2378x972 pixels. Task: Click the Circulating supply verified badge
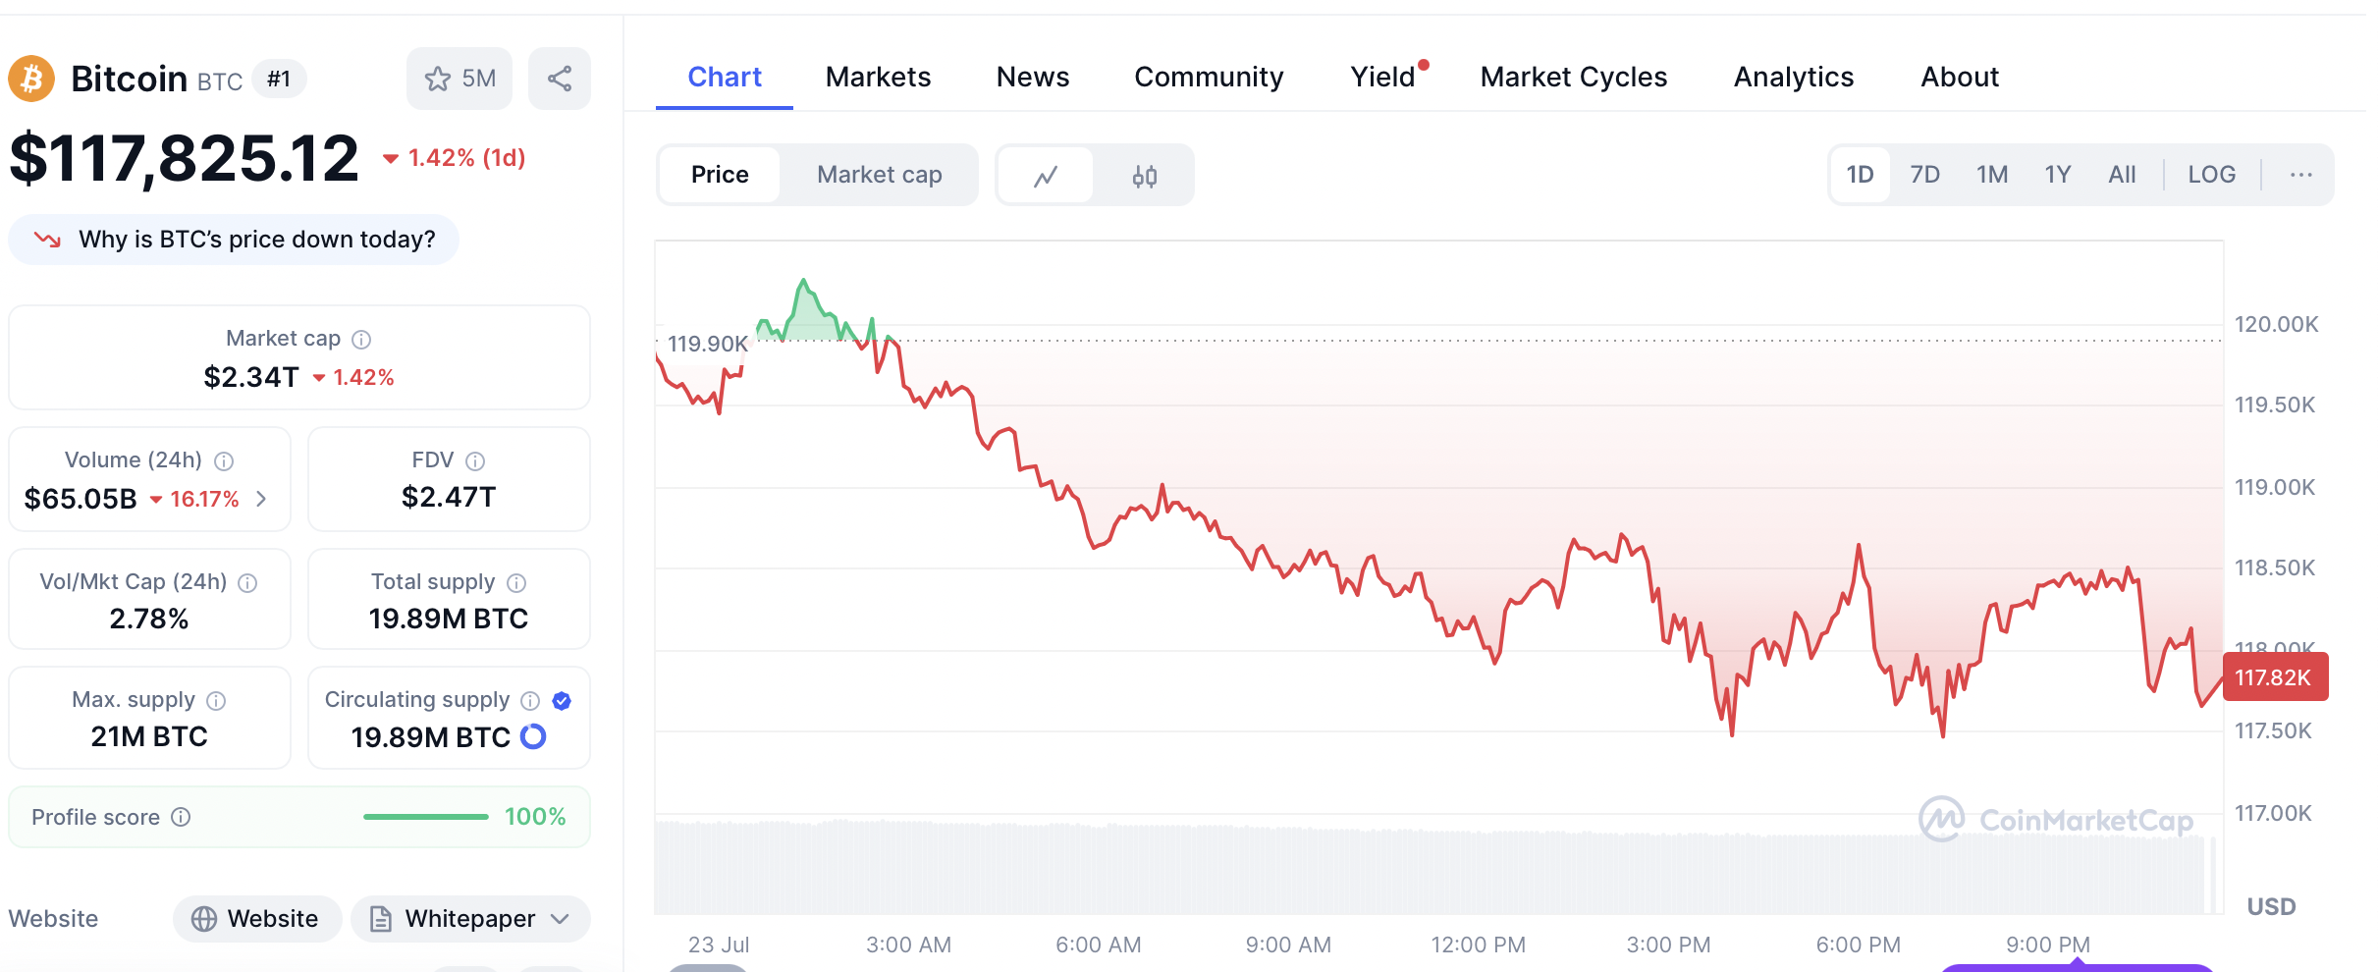562,700
